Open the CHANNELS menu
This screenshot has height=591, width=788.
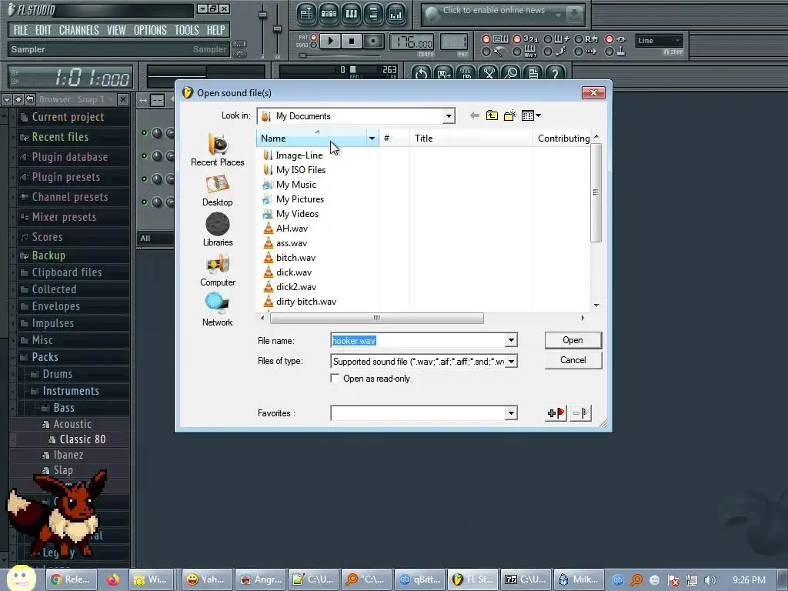[x=79, y=30]
